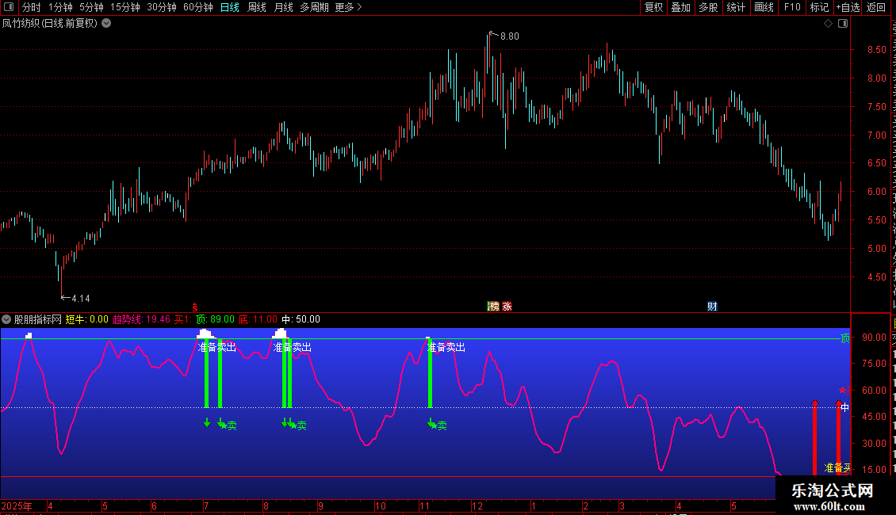The width and height of the screenshot is (896, 515).
Task: Open the indicator menu beside 股朋指标网
Action: coord(6,319)
